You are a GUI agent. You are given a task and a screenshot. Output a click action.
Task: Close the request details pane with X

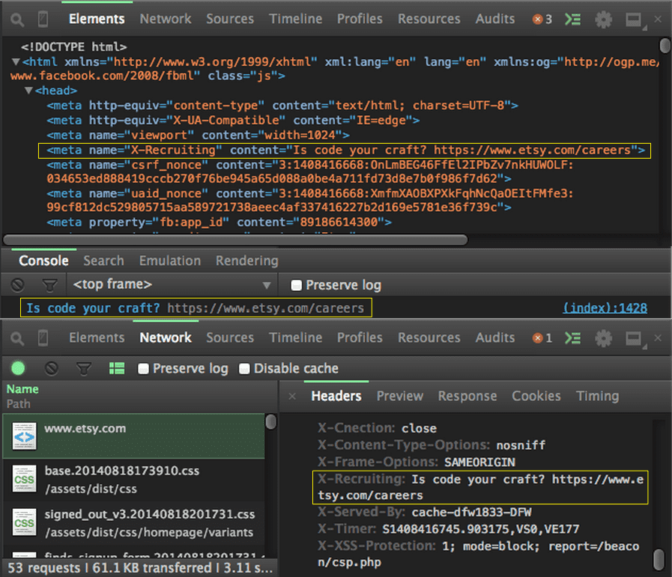coord(293,396)
